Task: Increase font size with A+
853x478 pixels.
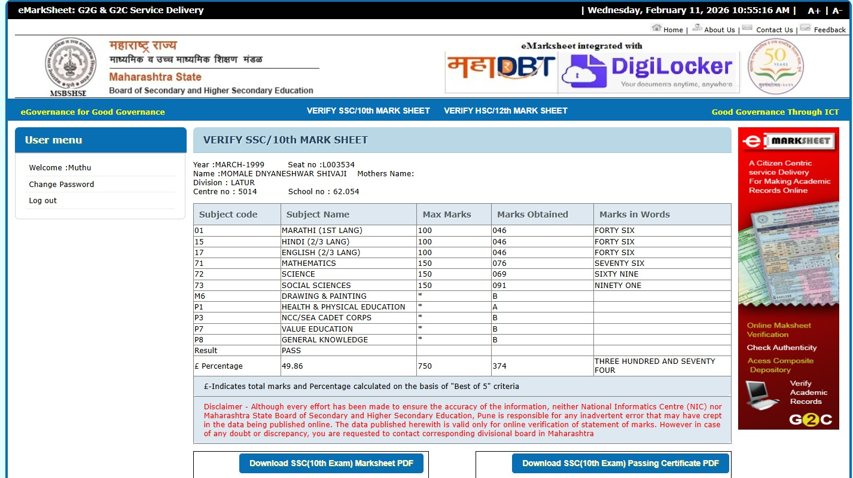Action: tap(814, 11)
